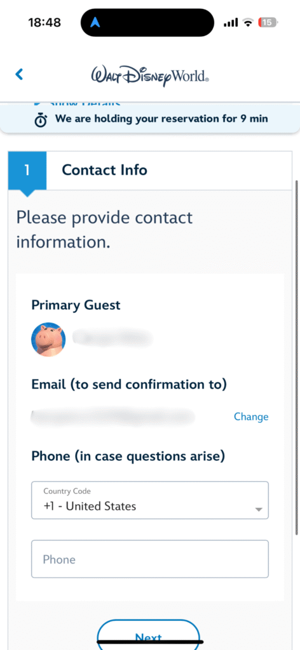Tap the 18:48 status bar clock

pos(44,22)
